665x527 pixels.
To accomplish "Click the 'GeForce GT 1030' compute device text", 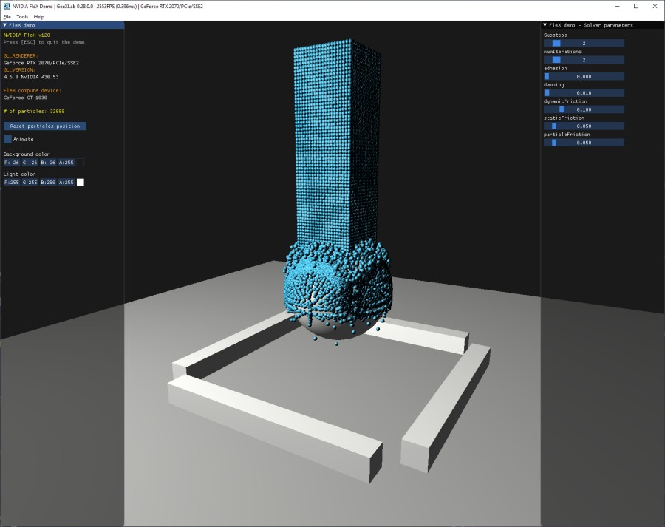I will (x=25, y=98).
